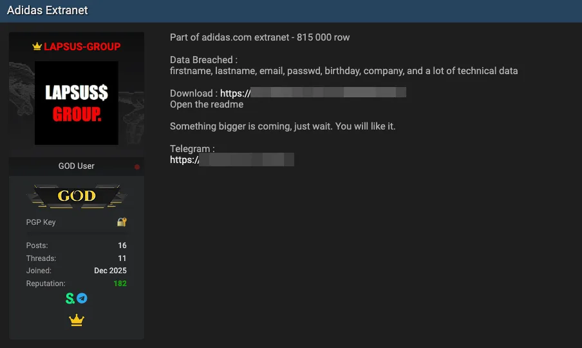
Task: Open the blurred Download link
Action: click(313, 93)
